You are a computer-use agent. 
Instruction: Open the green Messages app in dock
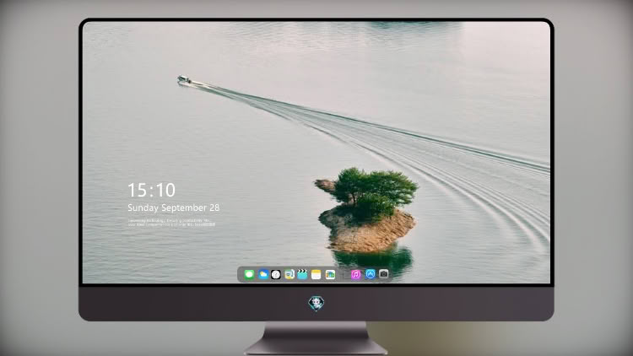[x=249, y=274]
